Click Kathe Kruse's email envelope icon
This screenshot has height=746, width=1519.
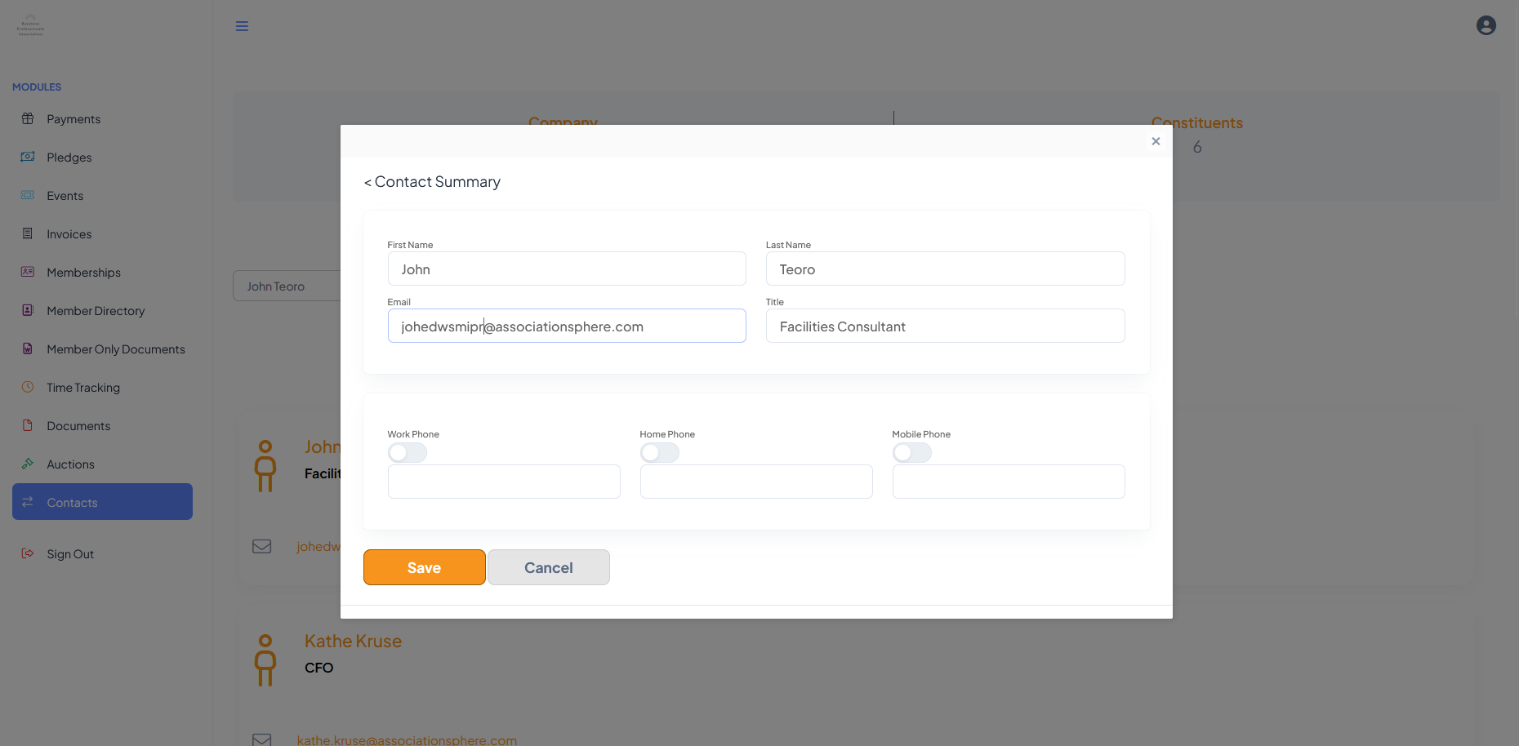(261, 739)
